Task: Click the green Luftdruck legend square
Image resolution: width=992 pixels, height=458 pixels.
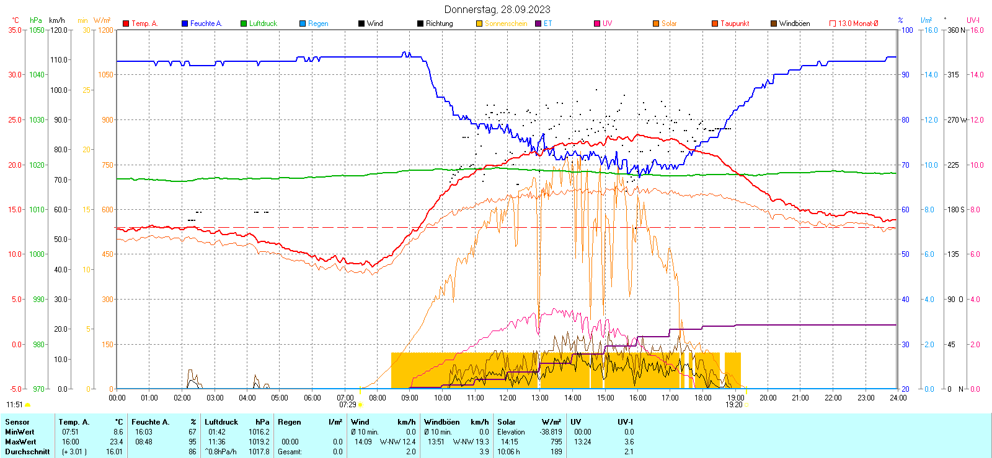Action: 244,24
